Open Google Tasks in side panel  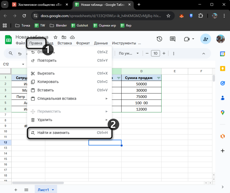pos(223,83)
